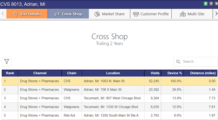The width and height of the screenshot is (218, 120).
Task: Sort by the Chain column header
Action: 72,73
